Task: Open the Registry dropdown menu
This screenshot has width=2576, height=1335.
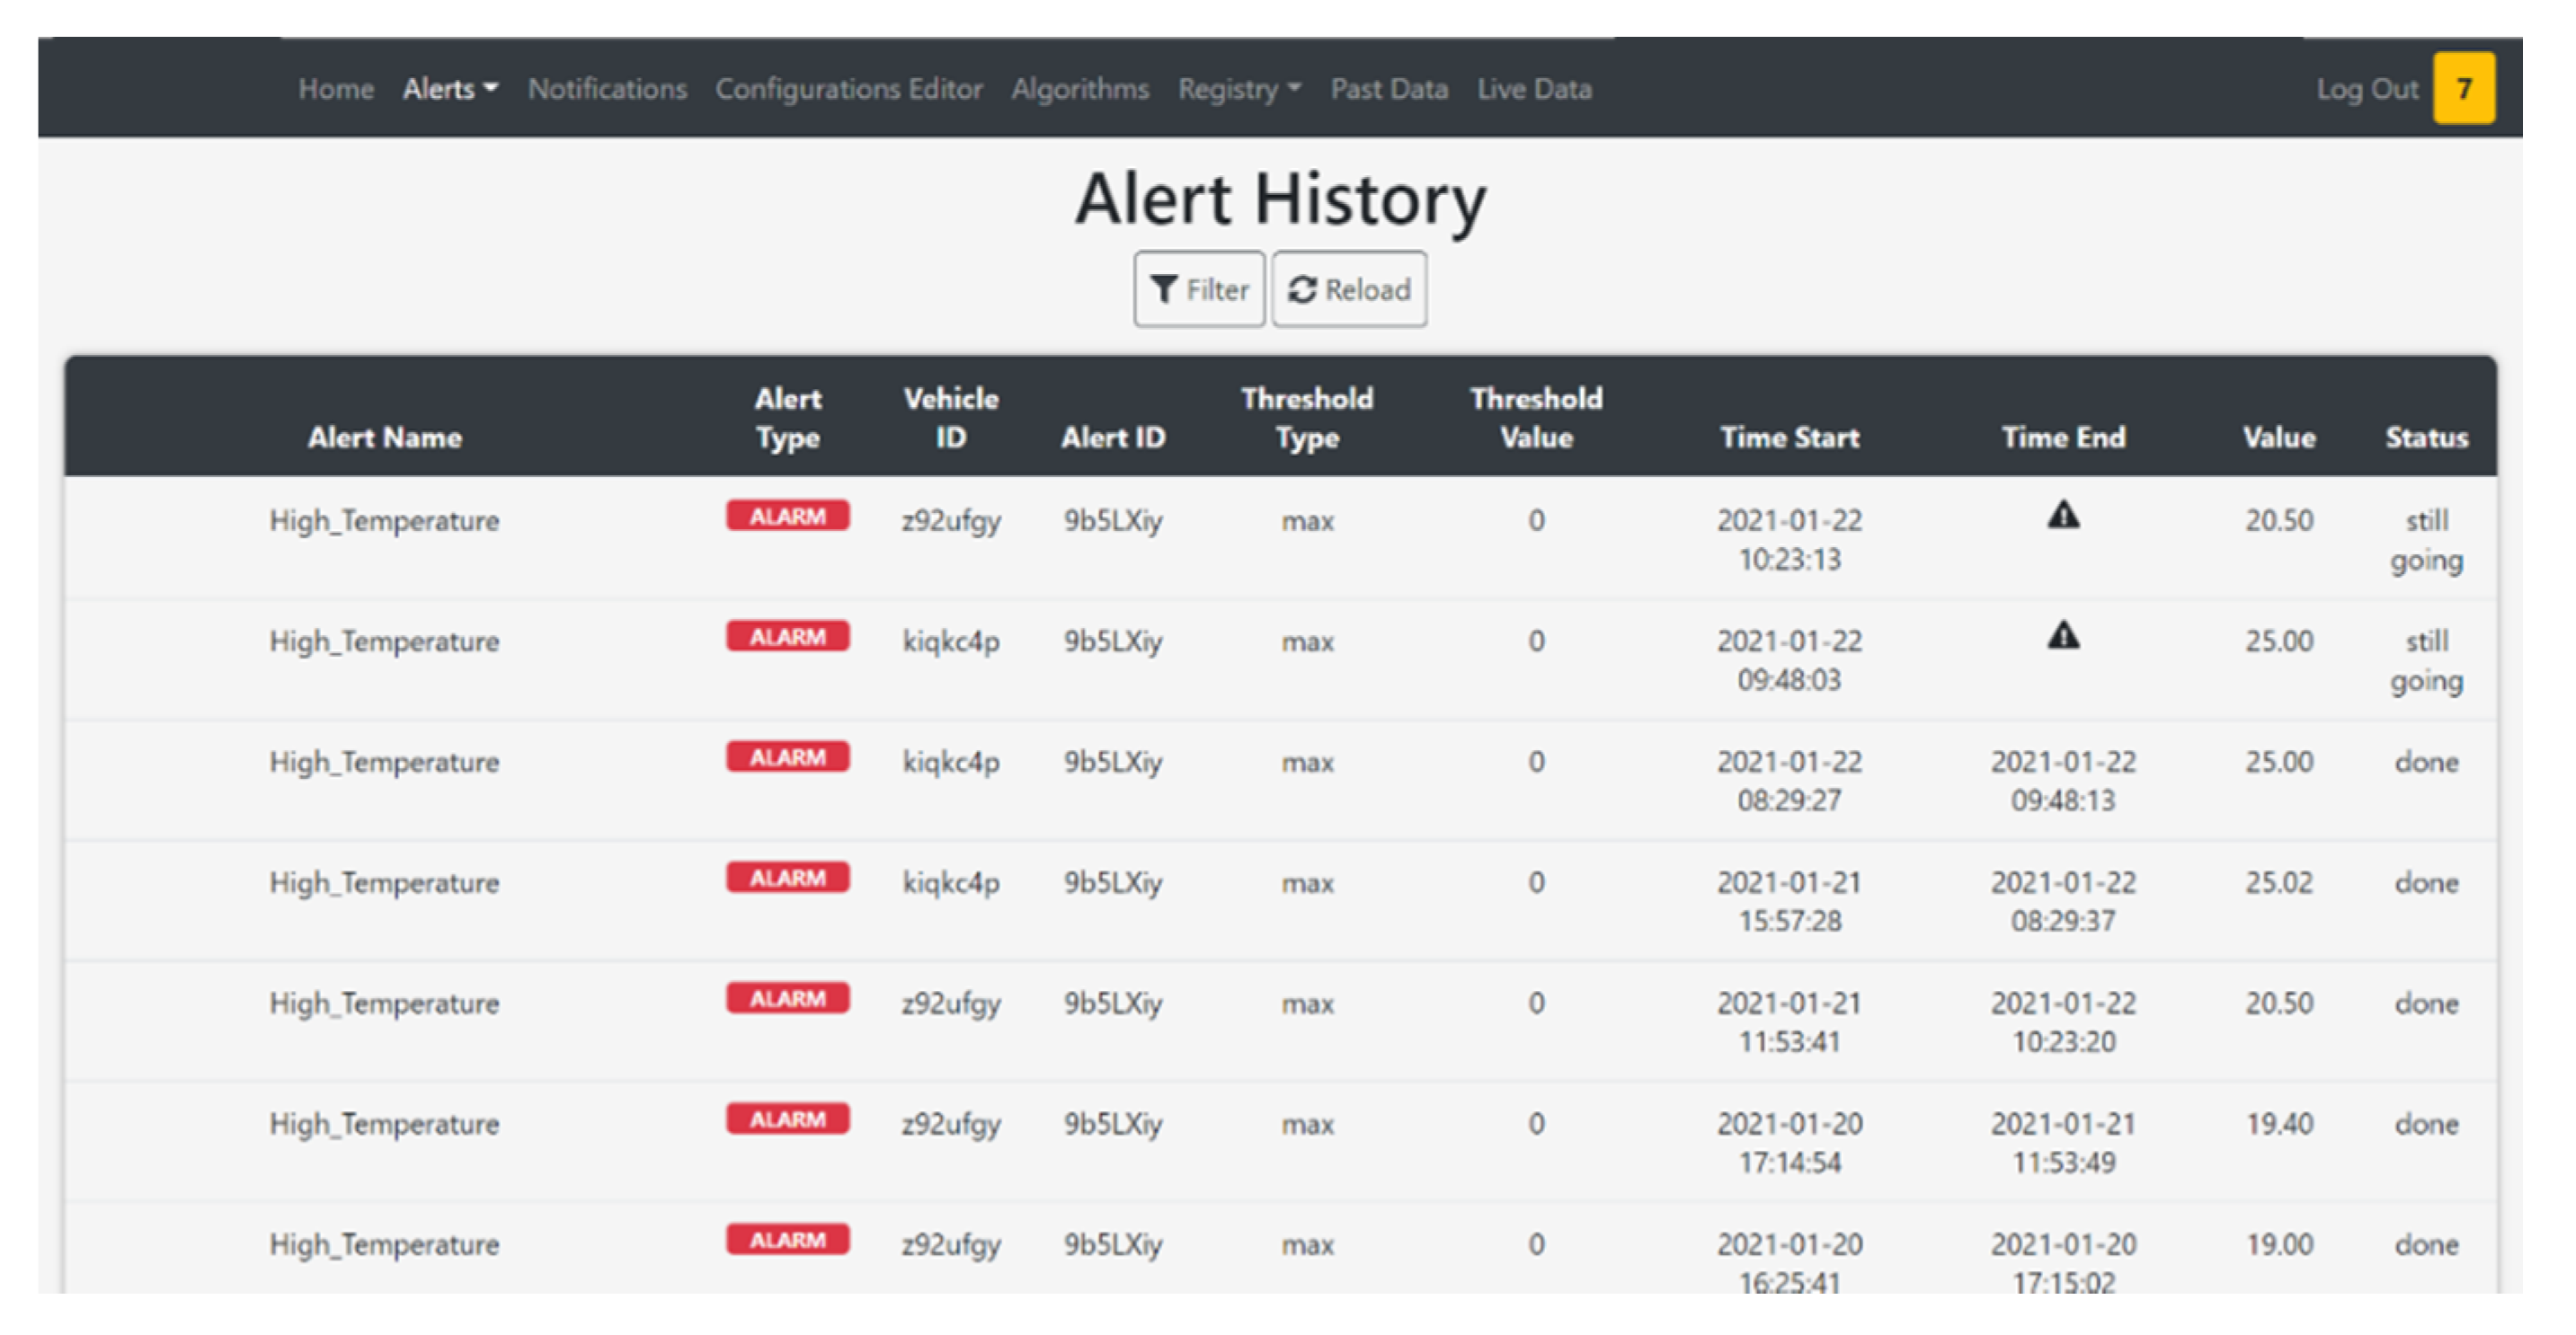Action: pos(1238,89)
